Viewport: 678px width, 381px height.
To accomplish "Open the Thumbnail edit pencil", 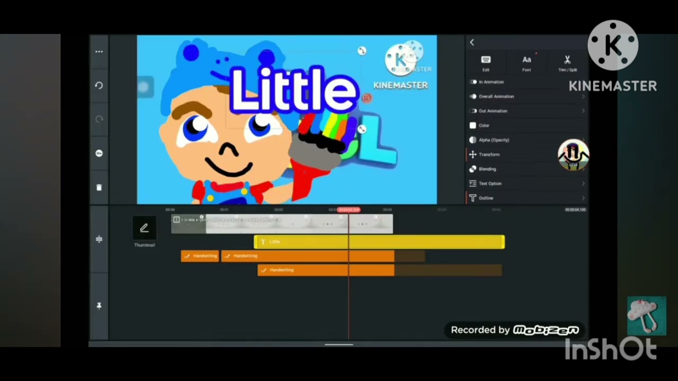I will pyautogui.click(x=144, y=228).
